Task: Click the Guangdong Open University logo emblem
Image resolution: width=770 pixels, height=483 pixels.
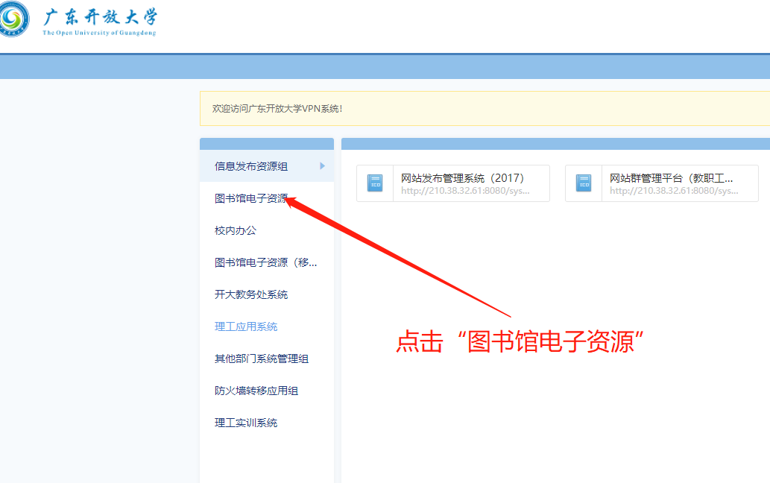Action: point(13,19)
